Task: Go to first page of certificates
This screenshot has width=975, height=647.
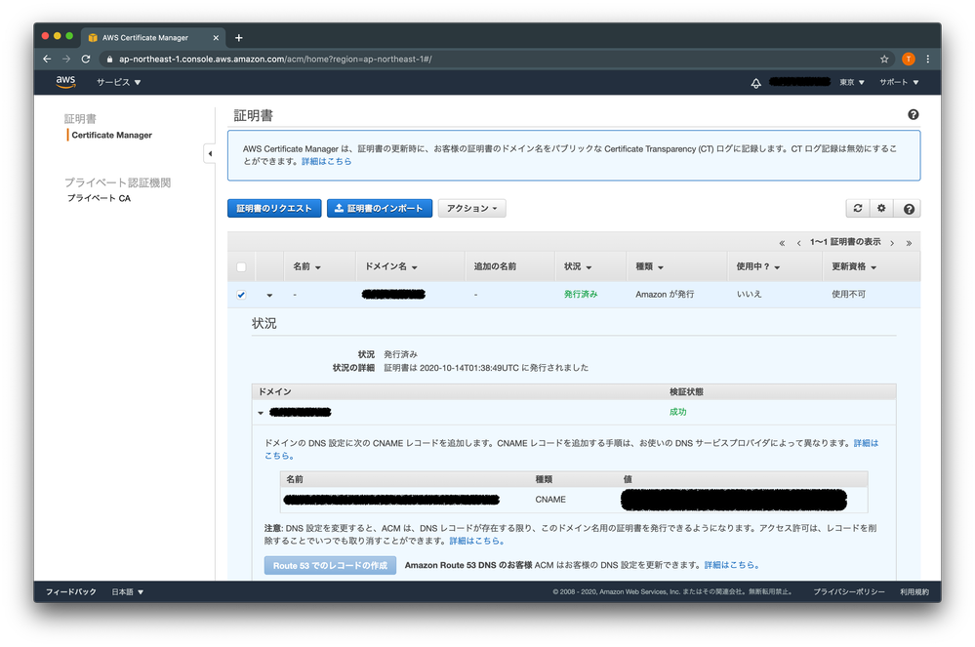Action: pyautogui.click(x=782, y=243)
